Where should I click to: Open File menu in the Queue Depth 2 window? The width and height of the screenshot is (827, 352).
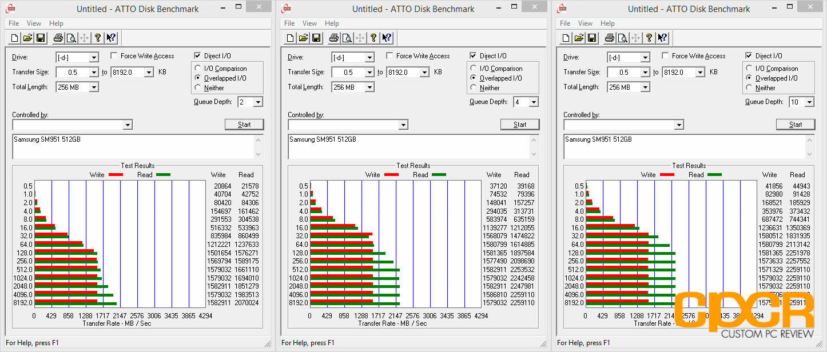pyautogui.click(x=14, y=23)
